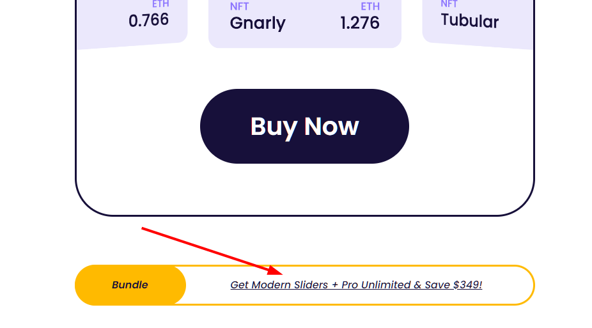592x328 pixels.
Task: Click the ETH label above 1.276
Action: point(370,6)
